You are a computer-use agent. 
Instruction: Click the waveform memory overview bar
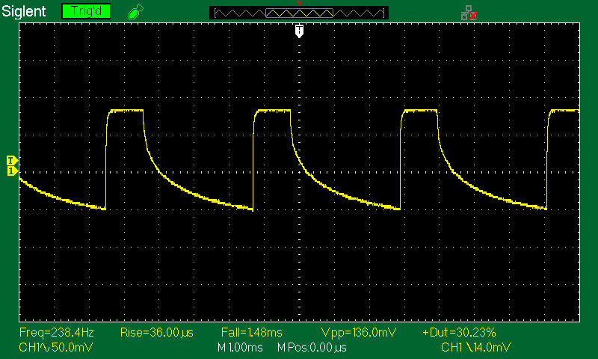pos(299,13)
